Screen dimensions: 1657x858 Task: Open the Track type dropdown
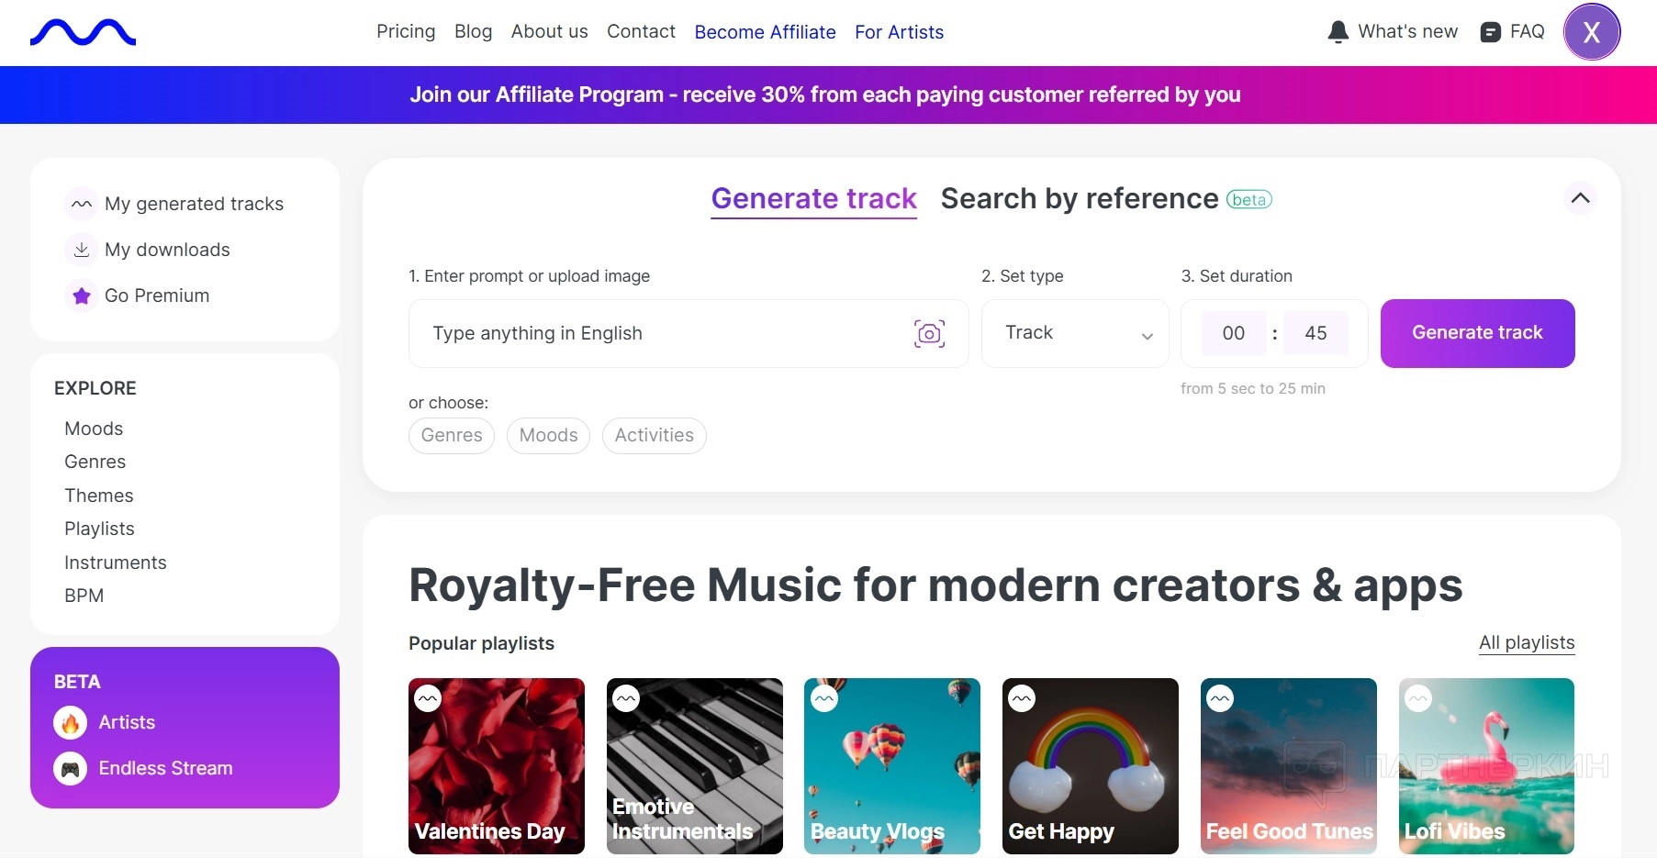coord(1074,333)
